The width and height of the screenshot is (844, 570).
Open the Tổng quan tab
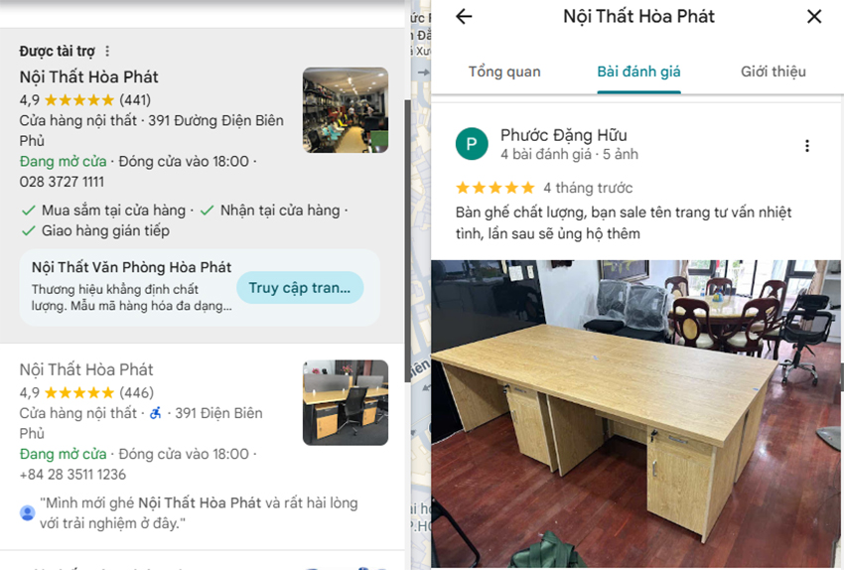(504, 71)
